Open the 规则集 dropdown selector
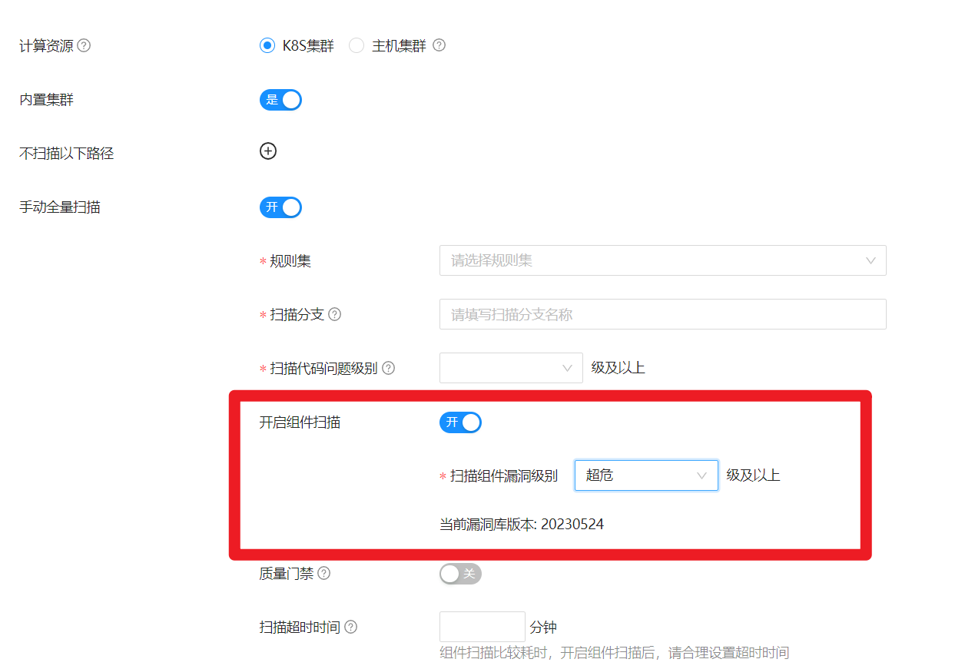 (662, 260)
